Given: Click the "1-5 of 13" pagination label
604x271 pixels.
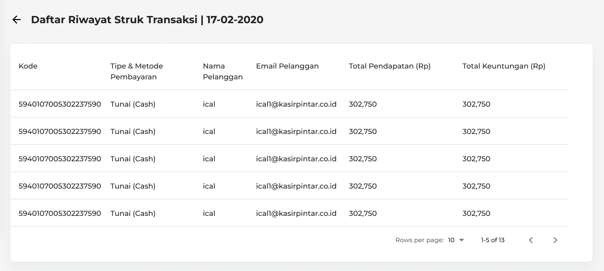Looking at the screenshot, I should coord(492,240).
